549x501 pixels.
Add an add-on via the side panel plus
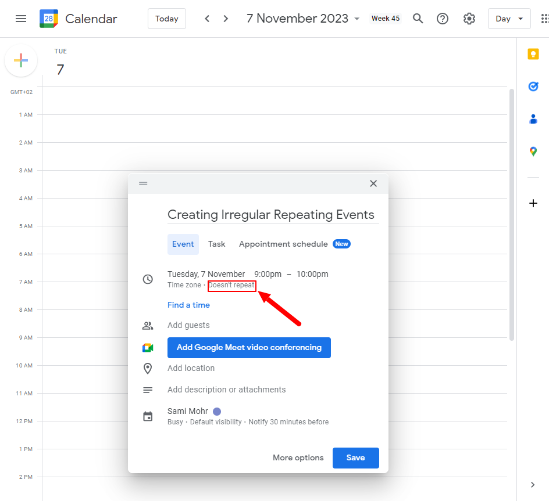533,203
